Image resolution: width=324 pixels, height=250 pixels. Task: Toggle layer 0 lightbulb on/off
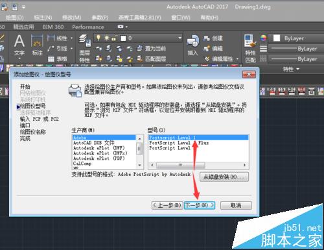[x=98, y=38]
